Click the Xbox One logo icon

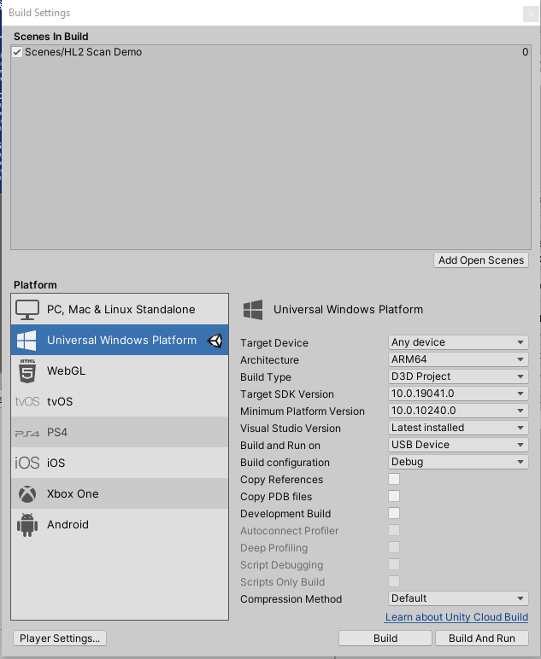[27, 494]
